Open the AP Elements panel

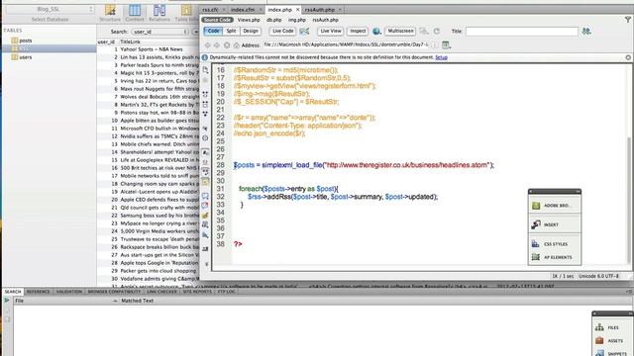pos(555,257)
